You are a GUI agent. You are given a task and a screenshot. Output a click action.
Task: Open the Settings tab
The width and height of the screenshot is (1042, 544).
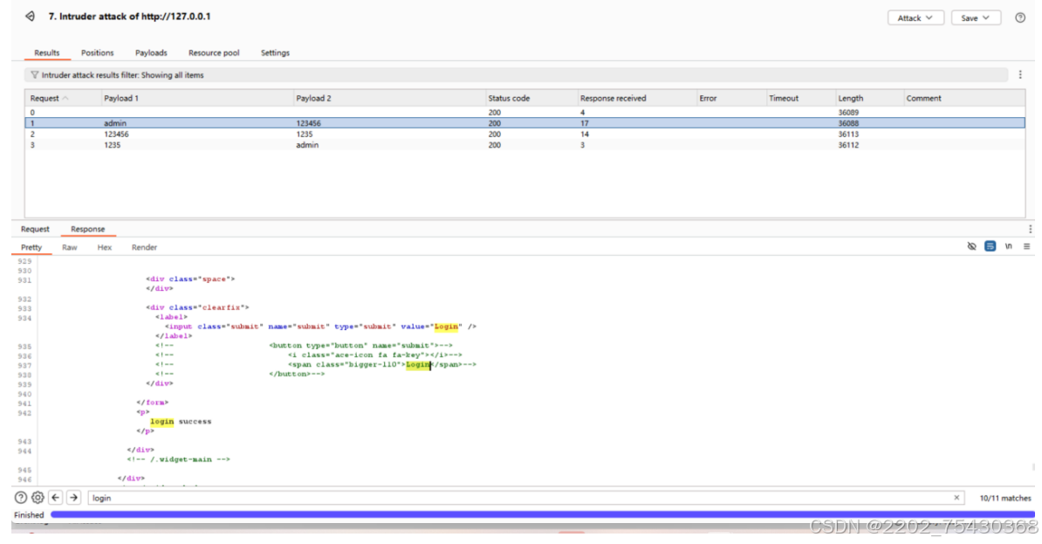tap(274, 52)
